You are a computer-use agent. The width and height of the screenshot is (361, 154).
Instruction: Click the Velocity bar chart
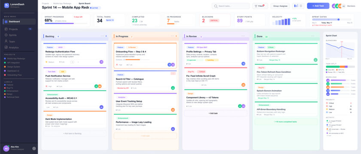[281, 22]
